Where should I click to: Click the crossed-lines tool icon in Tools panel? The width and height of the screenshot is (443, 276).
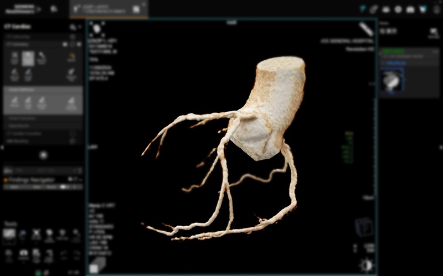[x=36, y=236]
